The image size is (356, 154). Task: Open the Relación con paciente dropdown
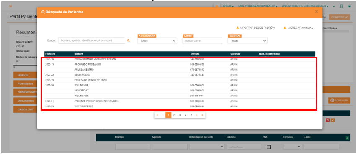(207, 147)
